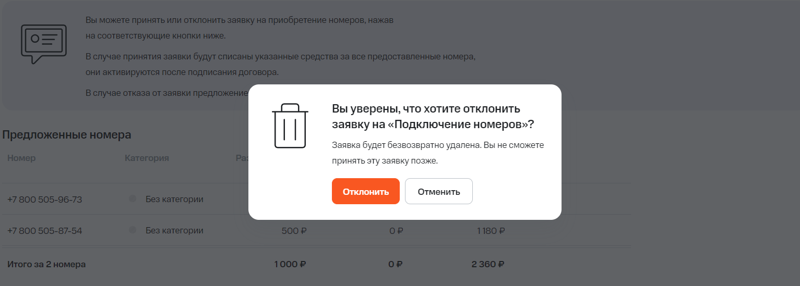The width and height of the screenshot is (800, 286).
Task: Click category dot for +7 800 505-87-54
Action: pos(133,230)
